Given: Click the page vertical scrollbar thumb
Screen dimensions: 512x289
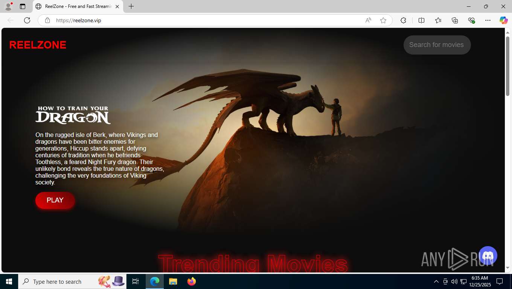Looking at the screenshot, I should tap(507, 66).
